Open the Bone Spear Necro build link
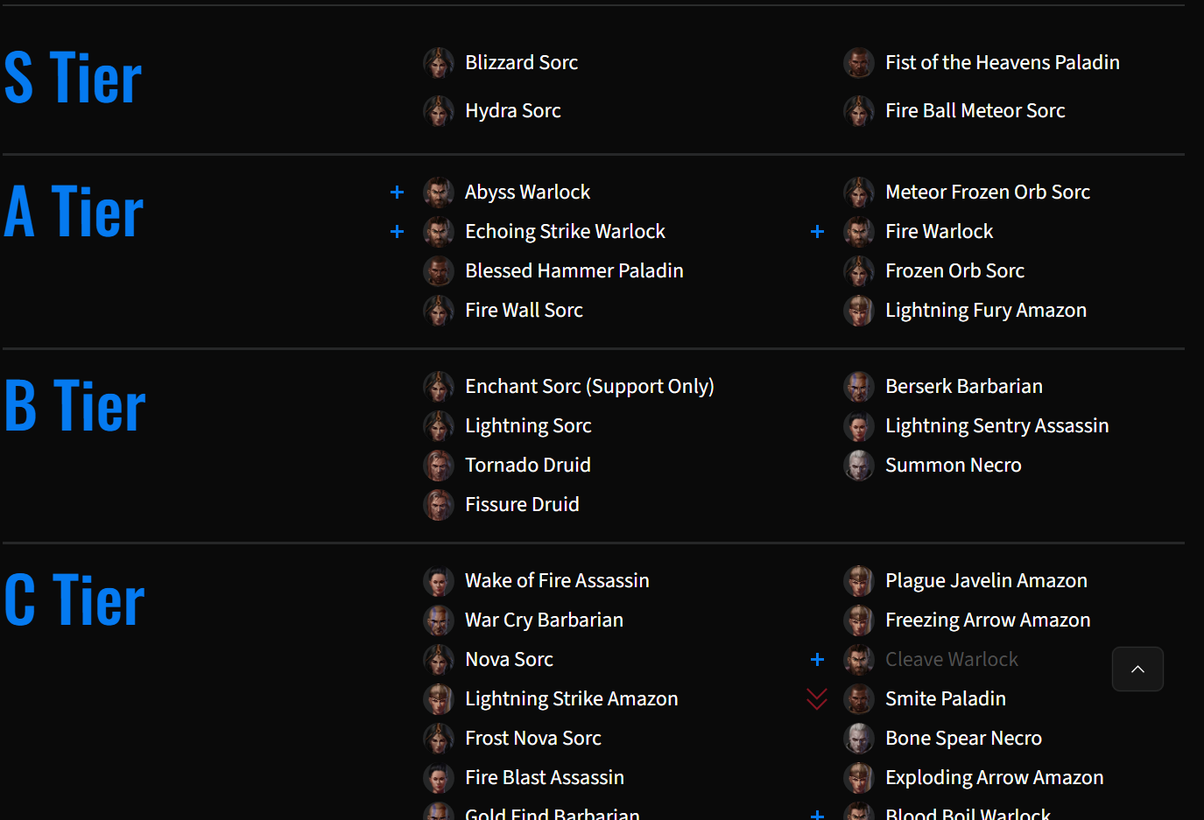This screenshot has height=820, width=1204. [x=964, y=739]
